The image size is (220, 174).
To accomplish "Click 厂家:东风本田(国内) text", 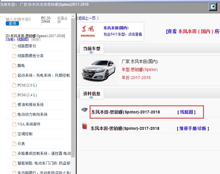I will click(x=140, y=61).
